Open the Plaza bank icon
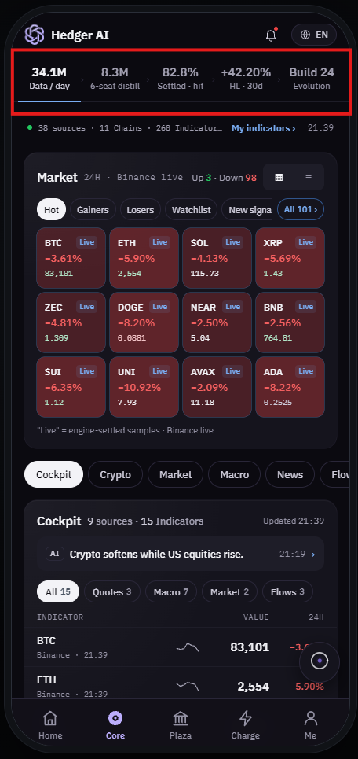The image size is (358, 759). coord(181,718)
